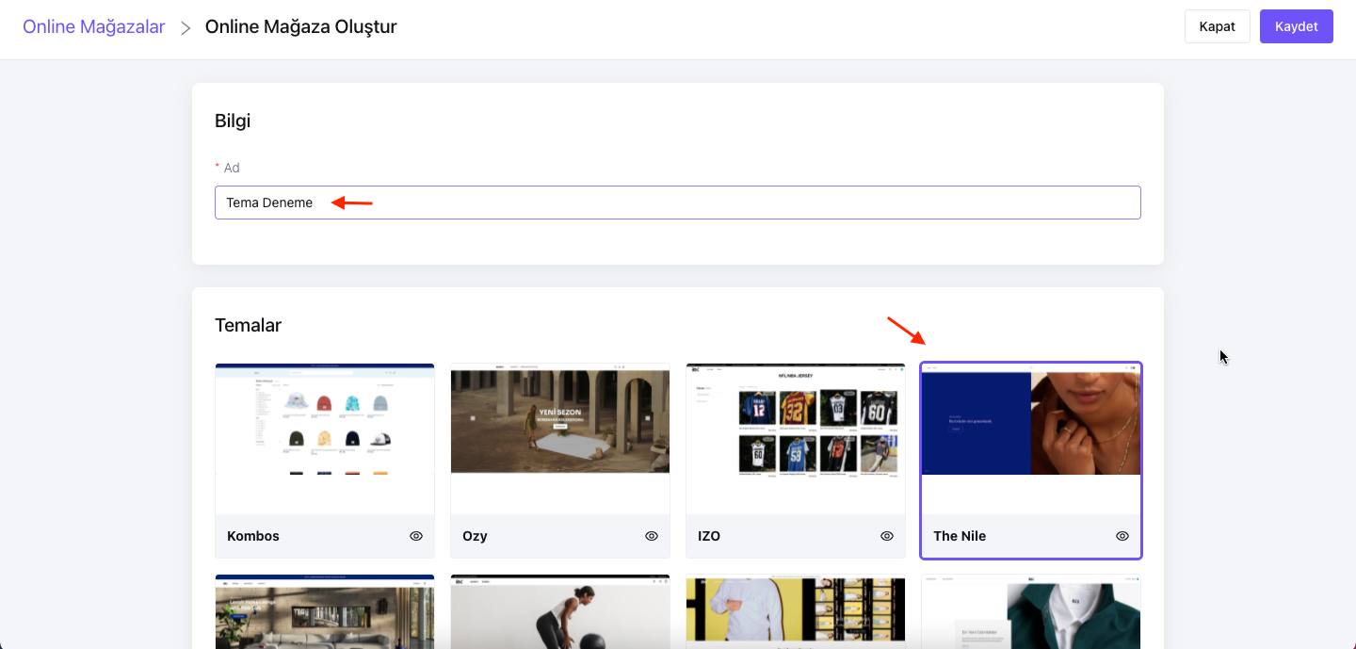Click The Nile theme name label
1356x649 pixels.
[960, 536]
